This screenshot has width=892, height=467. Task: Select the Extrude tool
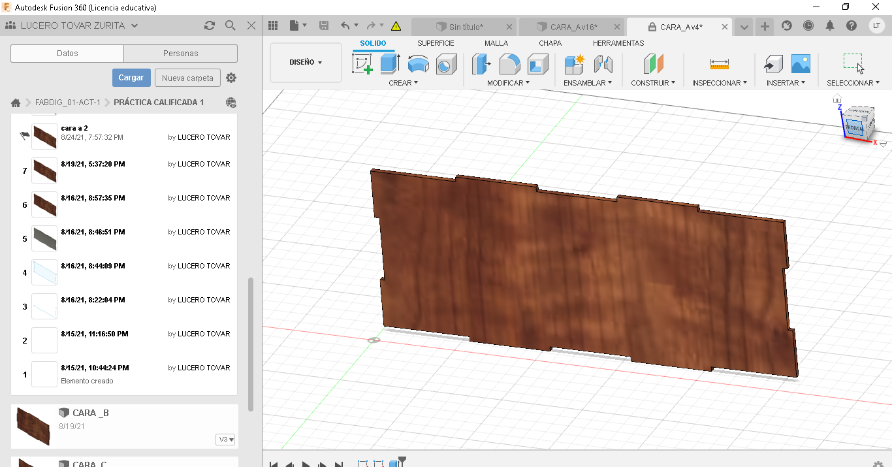point(390,64)
